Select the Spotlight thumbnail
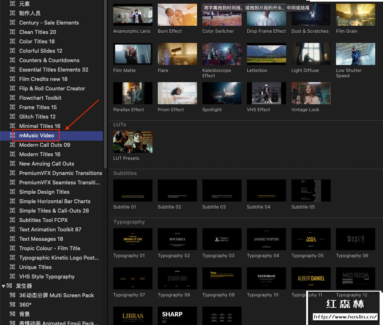Viewport: 383px width, 325px height. (222, 93)
